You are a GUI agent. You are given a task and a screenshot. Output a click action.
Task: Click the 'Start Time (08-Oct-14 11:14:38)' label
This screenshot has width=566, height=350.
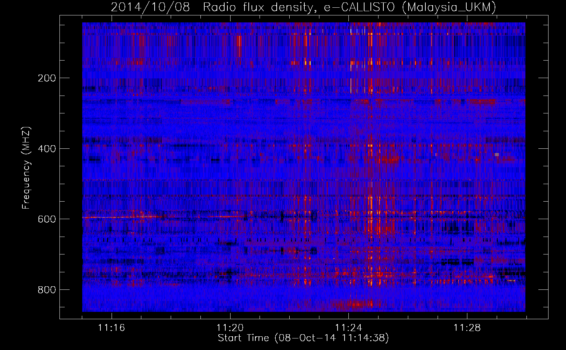(303, 338)
